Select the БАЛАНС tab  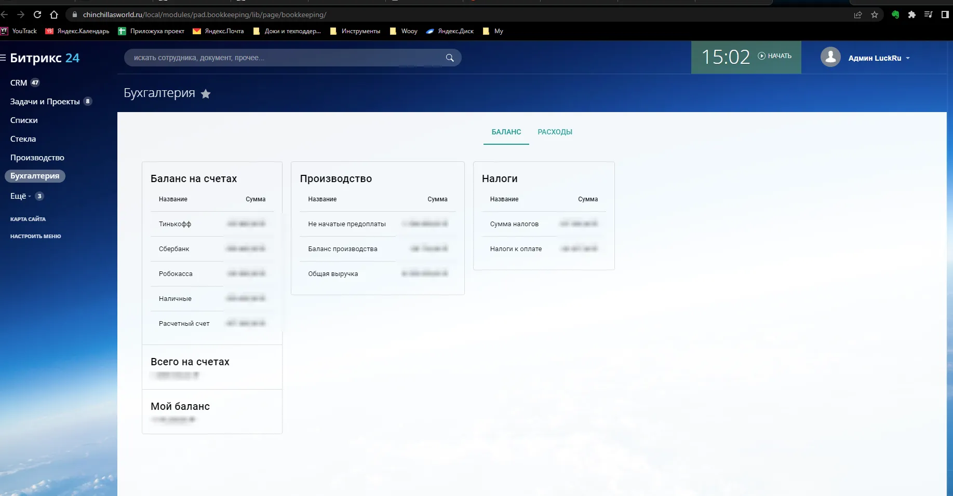coord(506,132)
